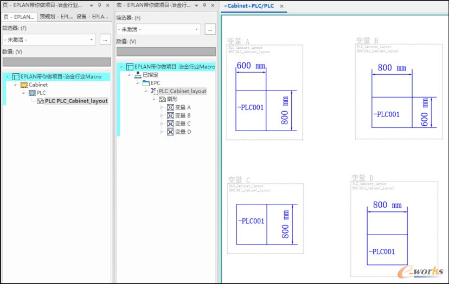
Task: Switch to the 页 - EPLAN tab
Action: tap(19, 17)
